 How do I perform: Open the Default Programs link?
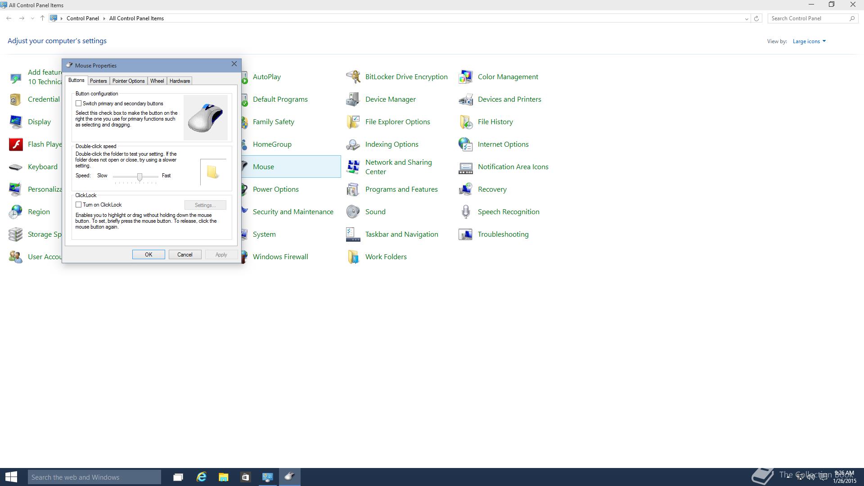(x=280, y=99)
